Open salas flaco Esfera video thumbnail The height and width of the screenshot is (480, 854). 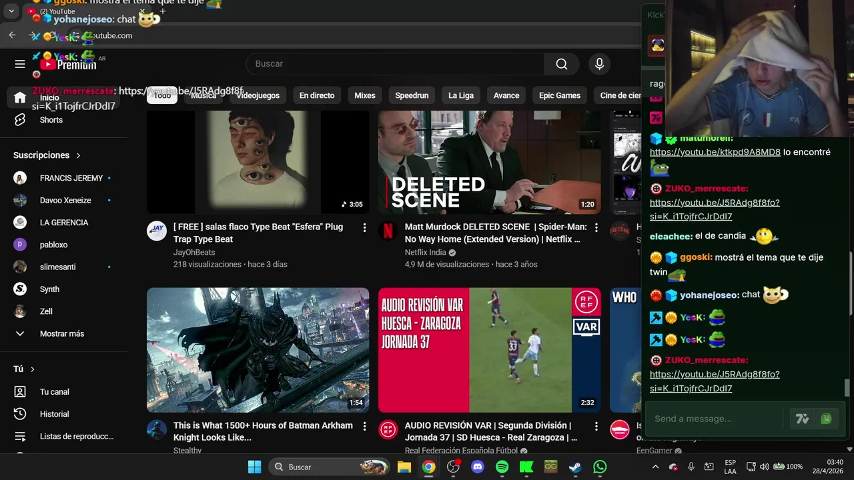coord(258,162)
